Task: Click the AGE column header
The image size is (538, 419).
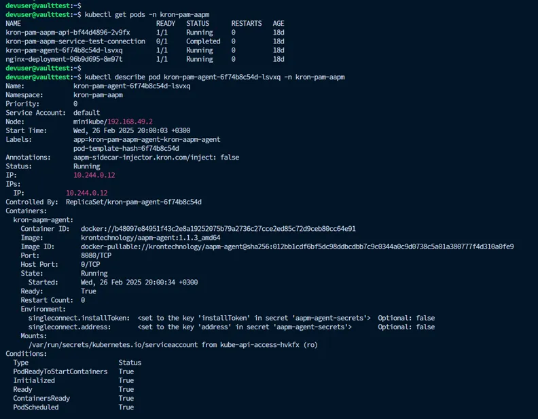Action: click(279, 24)
